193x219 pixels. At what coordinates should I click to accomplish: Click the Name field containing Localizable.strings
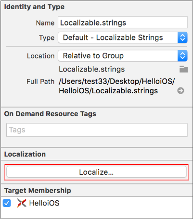coord(123,23)
